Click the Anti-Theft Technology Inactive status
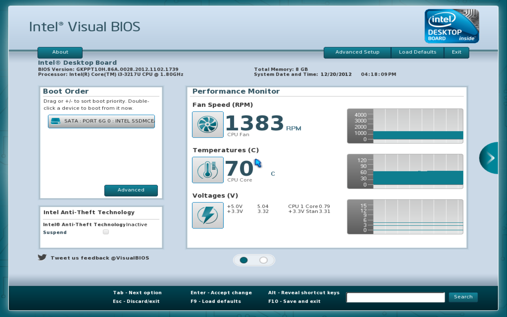This screenshot has width=507, height=317. coord(137,225)
